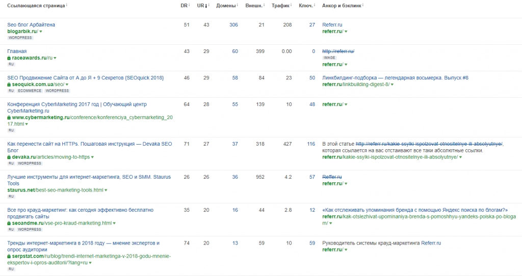The image size is (522, 276).
Task: Click the lock icon before seoquick.com.ua
Action: [x=9, y=85]
